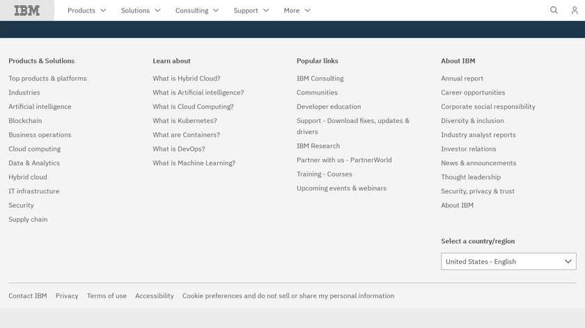Open the Solutions dropdown menu
The height and width of the screenshot is (328, 585).
click(141, 10)
